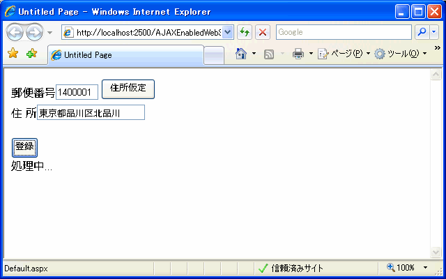Stop loading with the red X icon
Screen dimensions: 446x279
point(263,32)
